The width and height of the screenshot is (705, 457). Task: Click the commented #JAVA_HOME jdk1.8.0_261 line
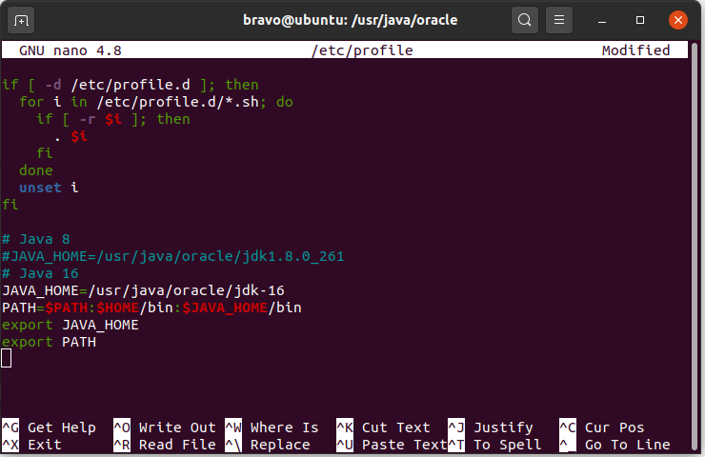(173, 256)
